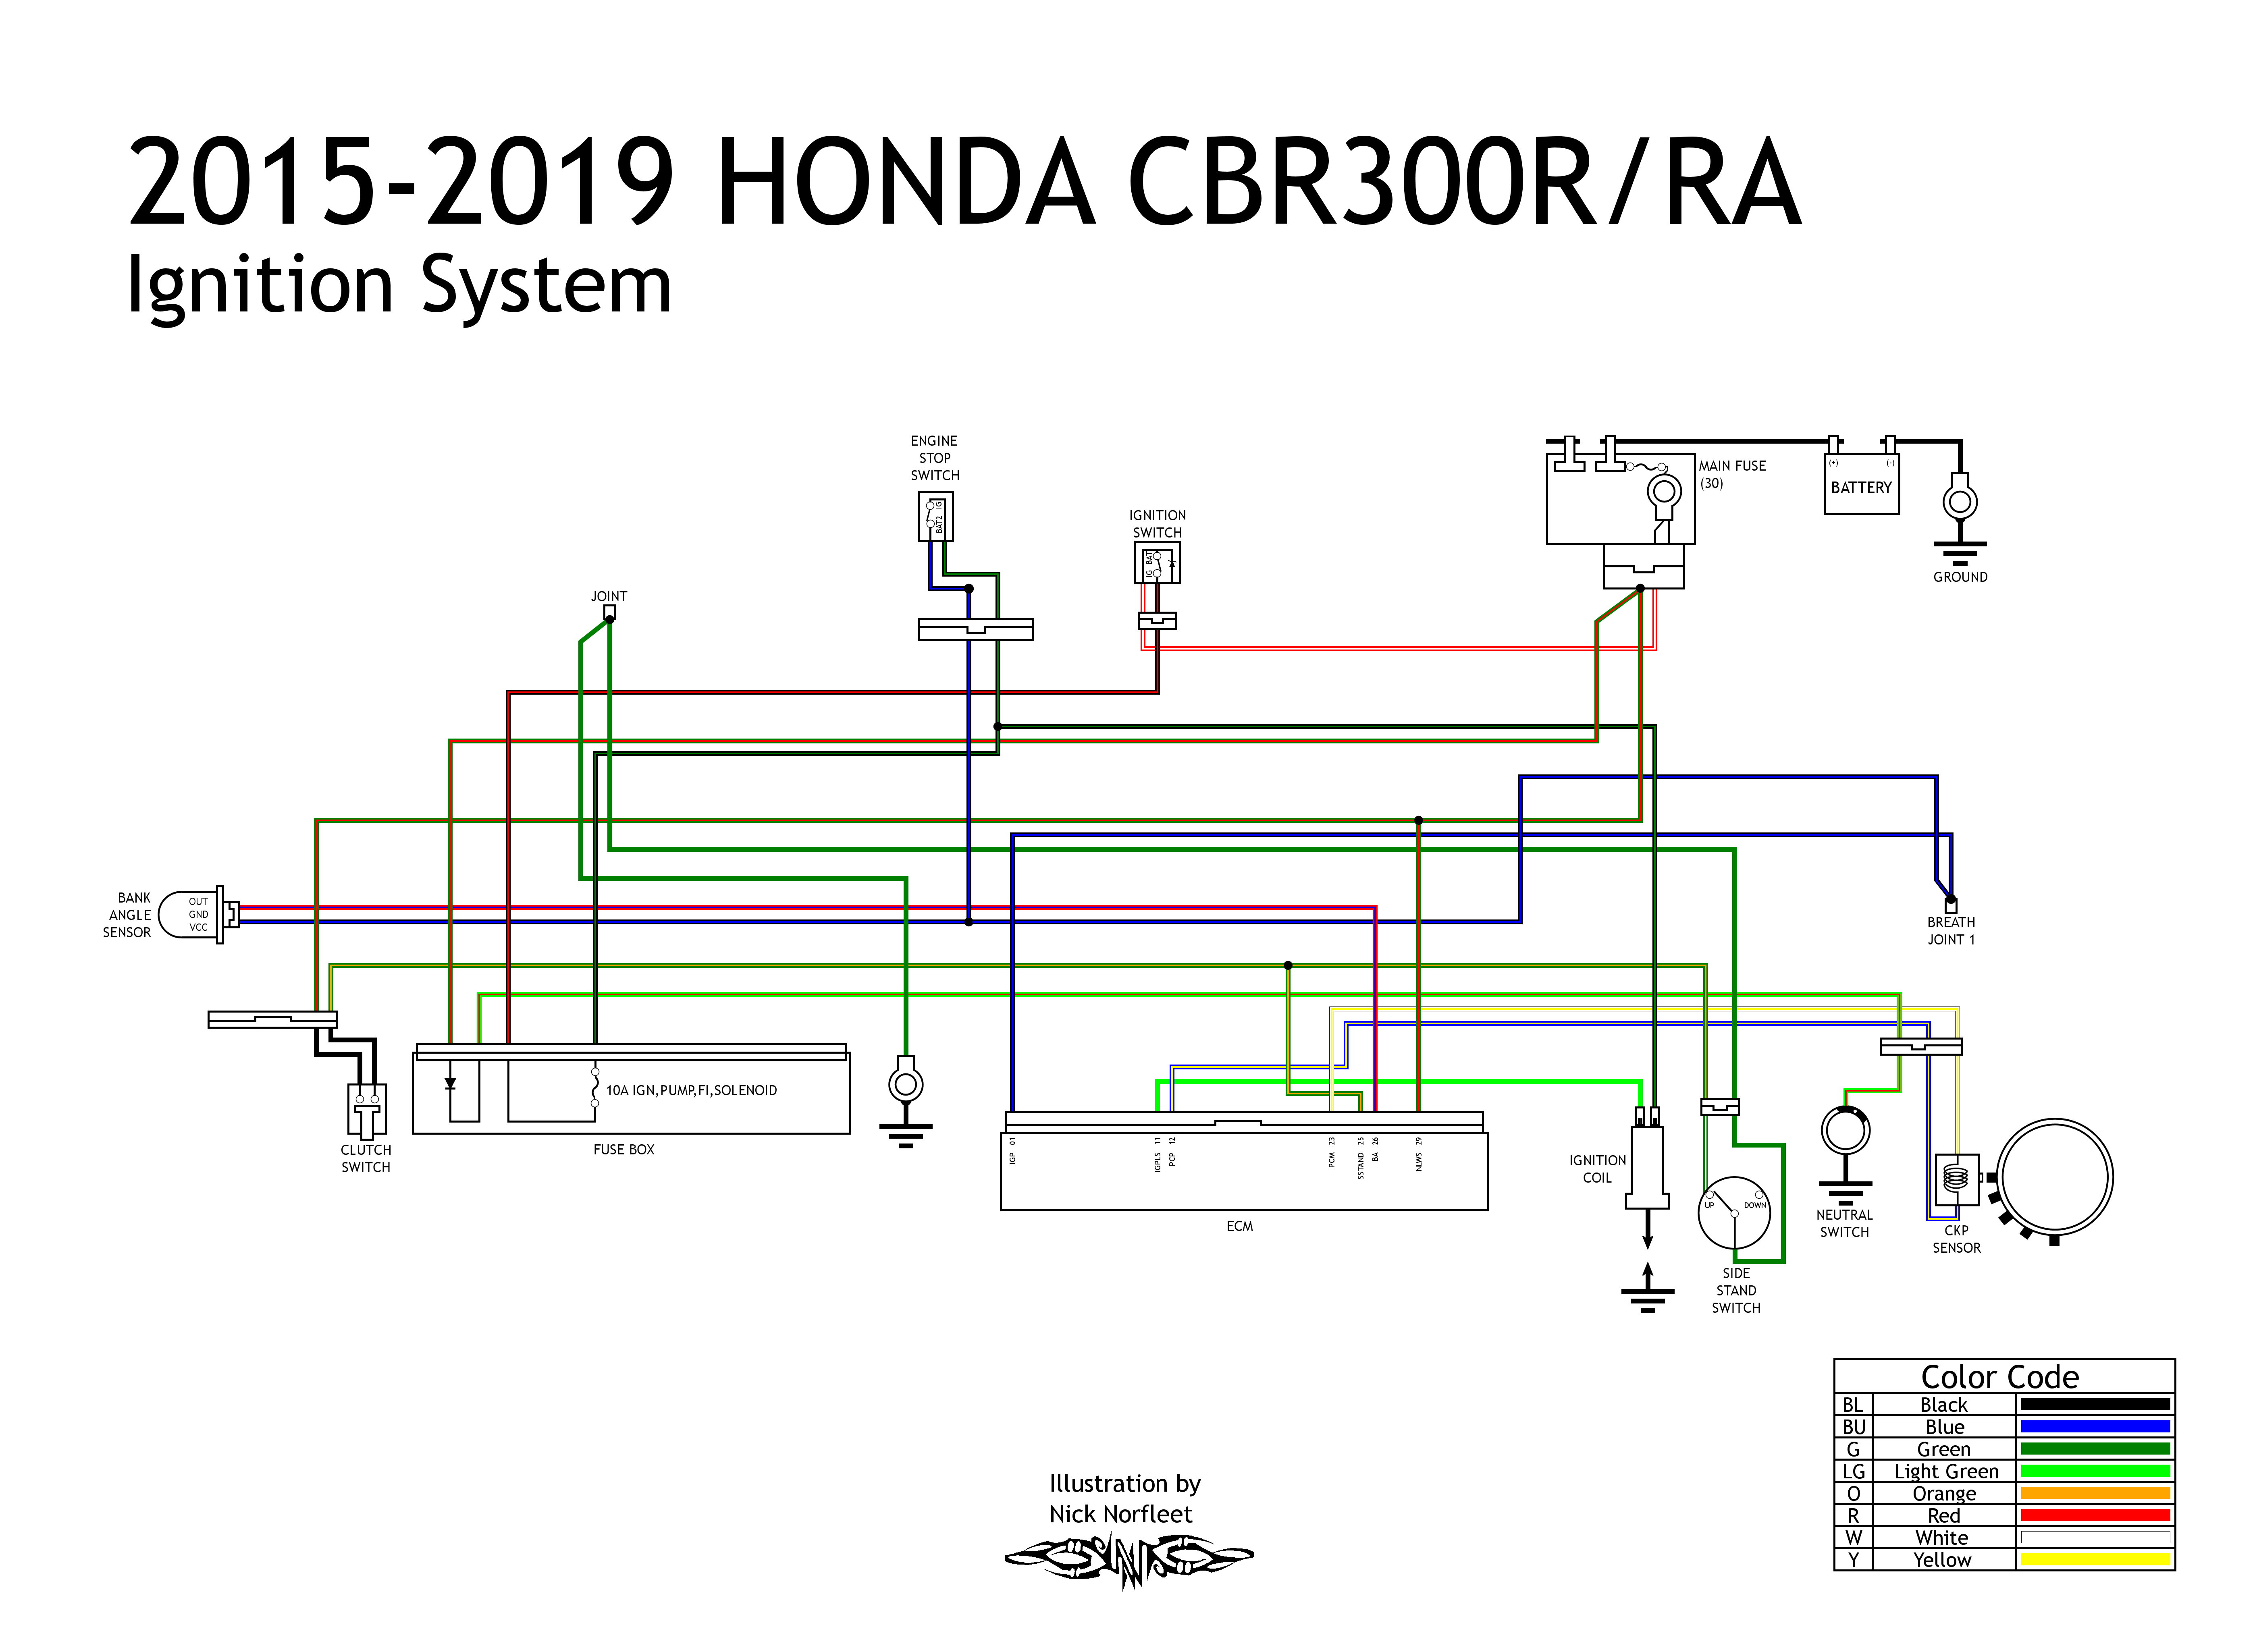Click the 'Illustration by Nick Norfleet' credit

1124,1498
